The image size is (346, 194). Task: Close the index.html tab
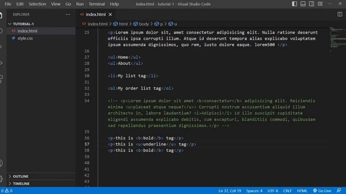(x=110, y=15)
